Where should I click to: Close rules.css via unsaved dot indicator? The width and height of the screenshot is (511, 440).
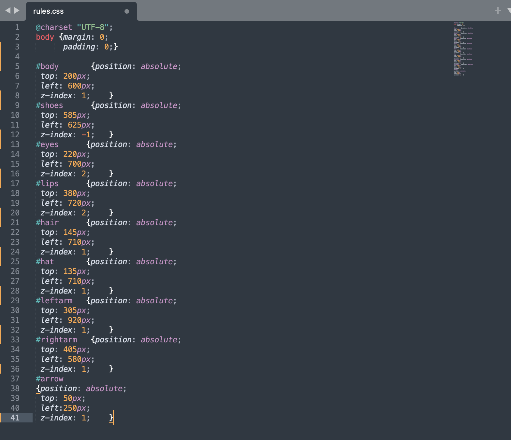(127, 11)
